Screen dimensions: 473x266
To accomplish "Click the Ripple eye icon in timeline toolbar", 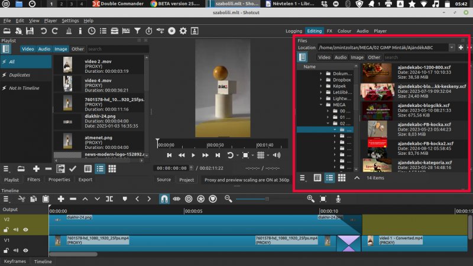I will 176,199.
